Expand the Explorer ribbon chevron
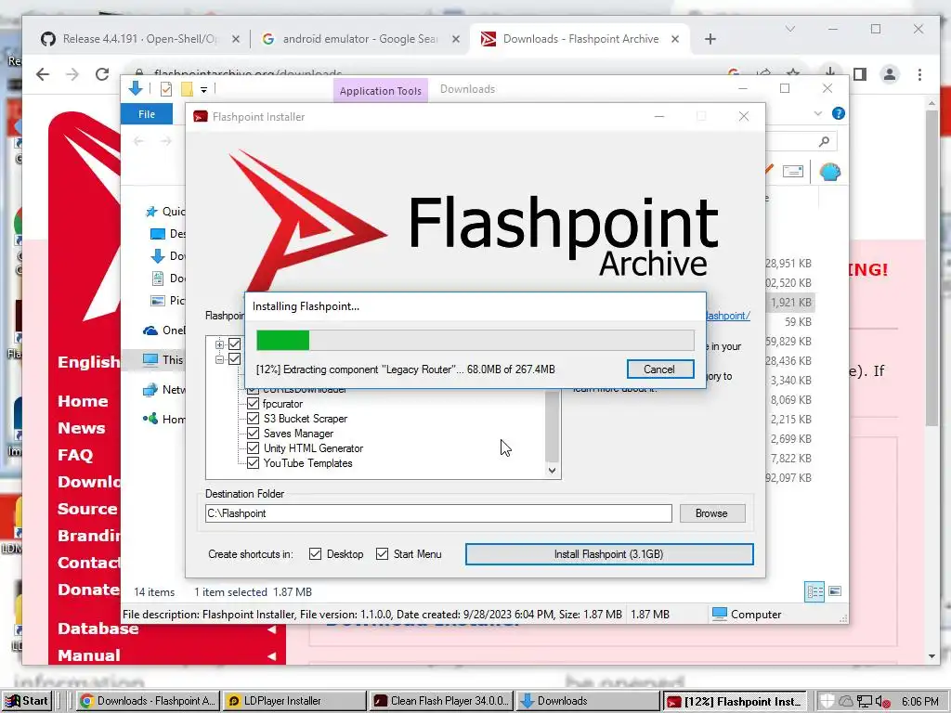 pos(817,113)
